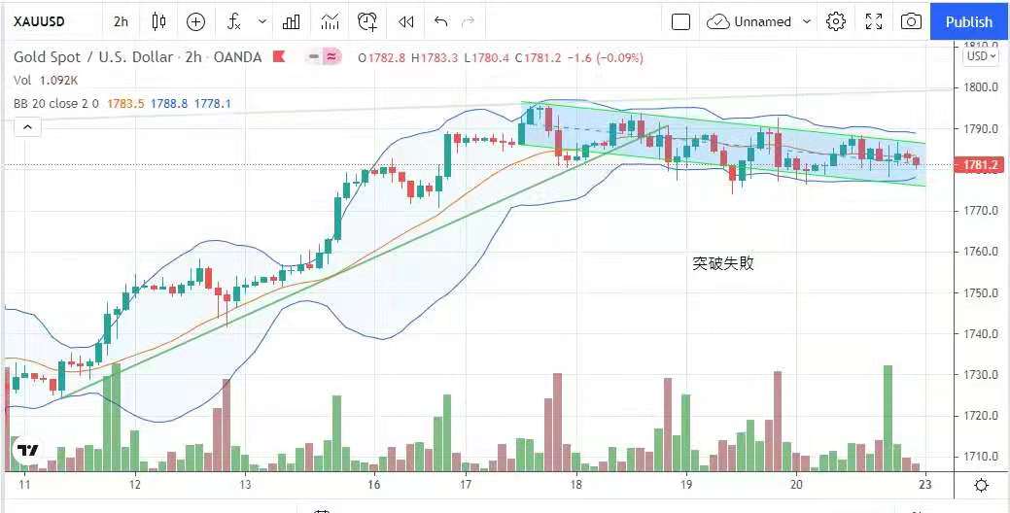Click the blue Publish button
This screenshot has width=1010, height=513.
(x=968, y=21)
